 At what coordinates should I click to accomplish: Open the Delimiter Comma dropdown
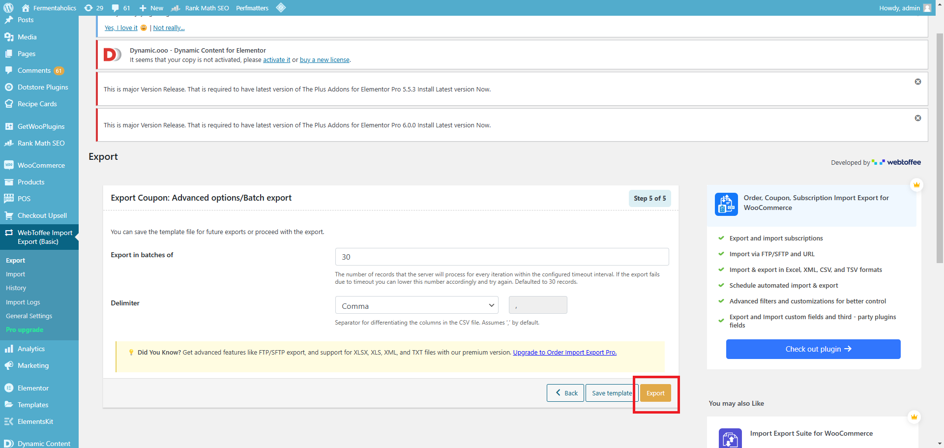click(416, 305)
